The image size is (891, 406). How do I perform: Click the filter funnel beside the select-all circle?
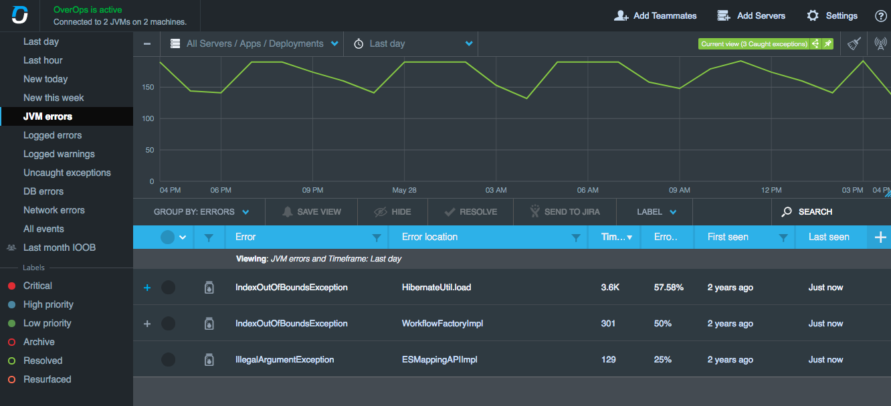209,237
